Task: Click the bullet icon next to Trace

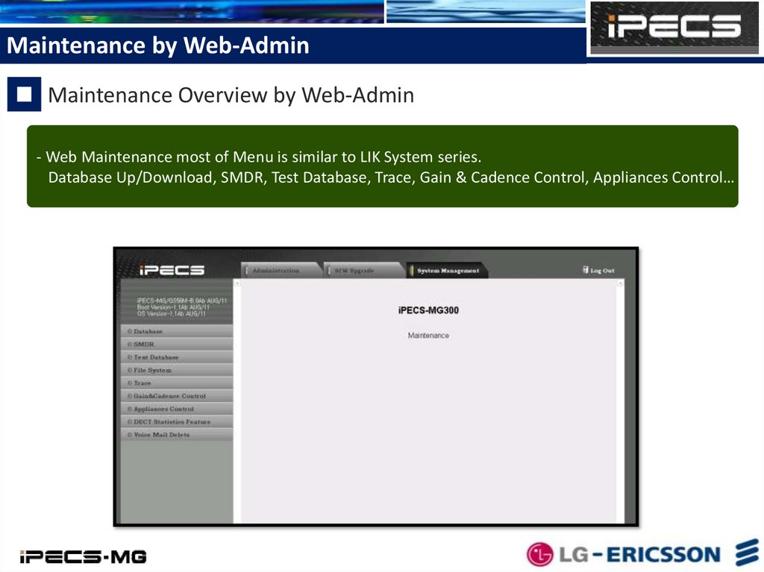Action: point(130,383)
